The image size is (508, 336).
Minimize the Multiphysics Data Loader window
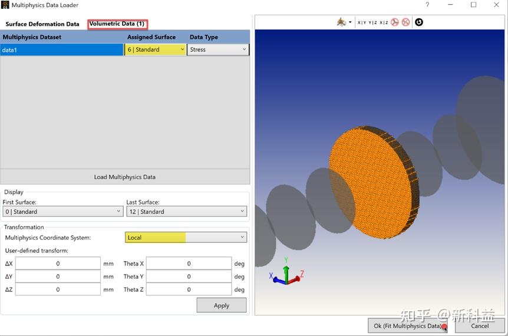450,5
